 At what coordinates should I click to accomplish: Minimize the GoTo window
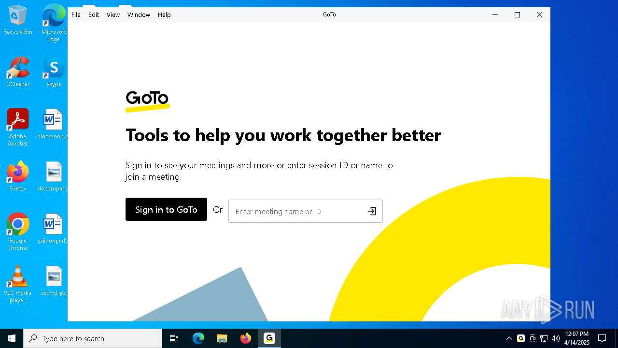point(495,14)
